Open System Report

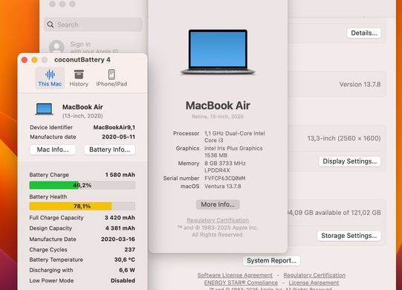point(271,261)
